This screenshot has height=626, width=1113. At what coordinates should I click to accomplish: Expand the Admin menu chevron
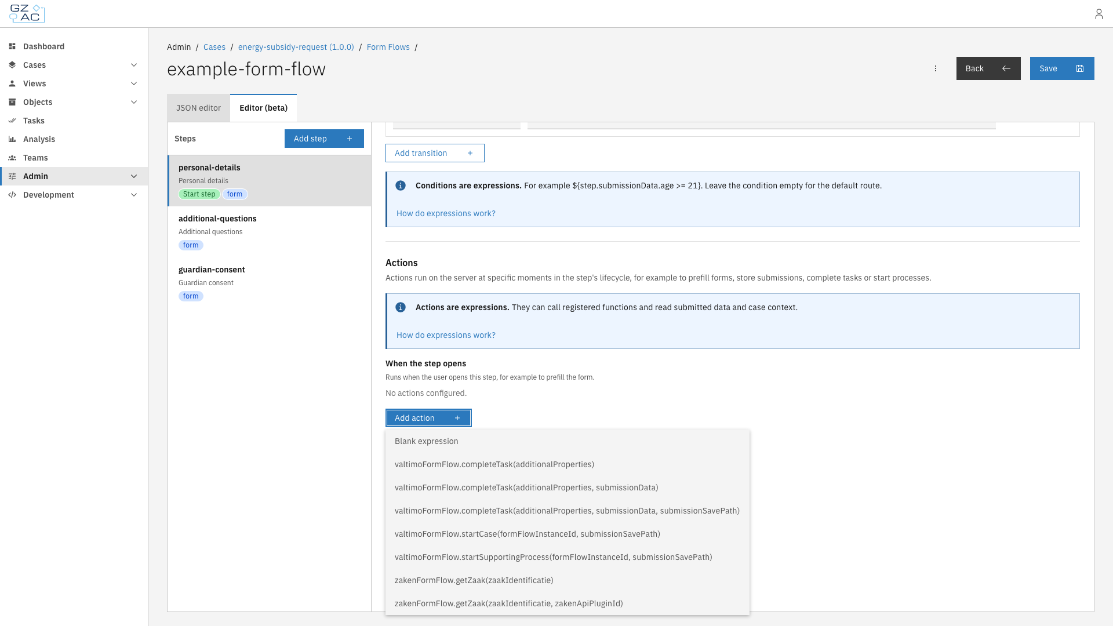tap(134, 176)
